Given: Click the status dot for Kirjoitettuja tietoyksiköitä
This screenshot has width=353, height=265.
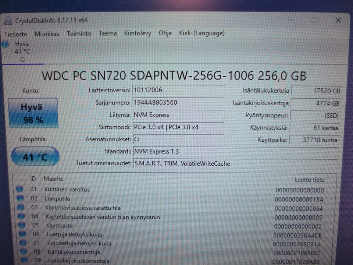Looking at the screenshot, I should [x=23, y=243].
